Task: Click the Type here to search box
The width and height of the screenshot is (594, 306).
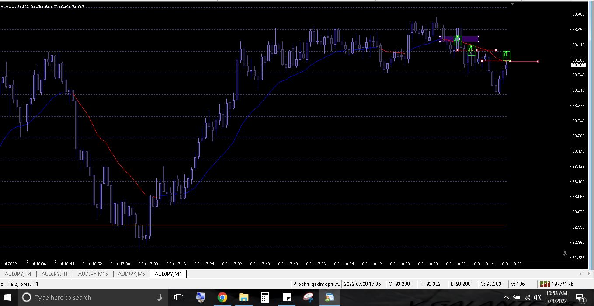Action: [x=94, y=297]
